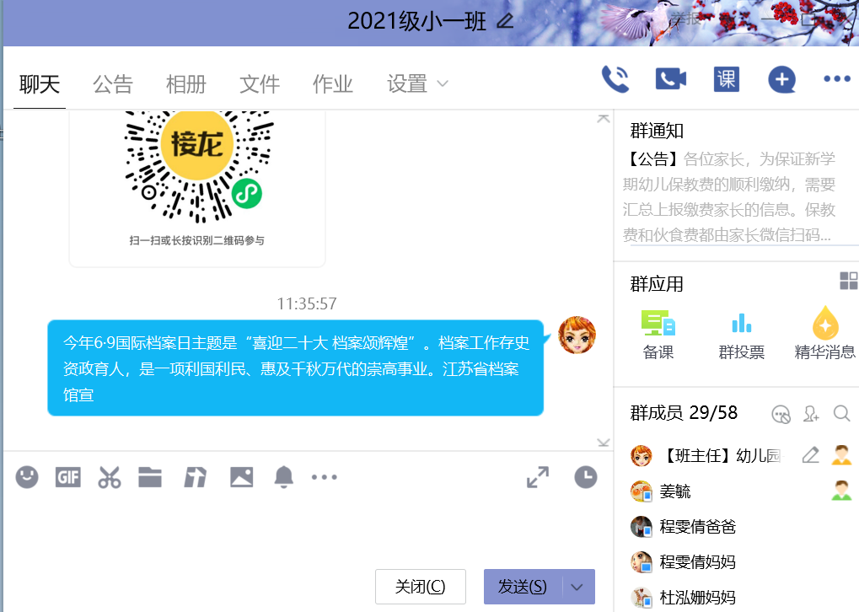Start a group video call
The height and width of the screenshot is (612, 859).
(x=670, y=79)
